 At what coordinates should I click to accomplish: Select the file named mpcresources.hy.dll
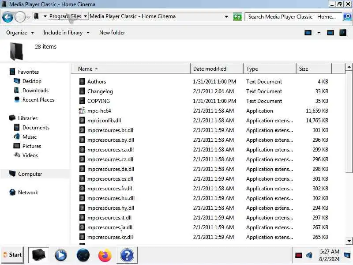click(111, 208)
